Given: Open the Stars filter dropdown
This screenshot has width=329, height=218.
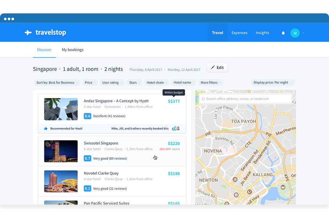Looking at the screenshot, I should tap(134, 82).
